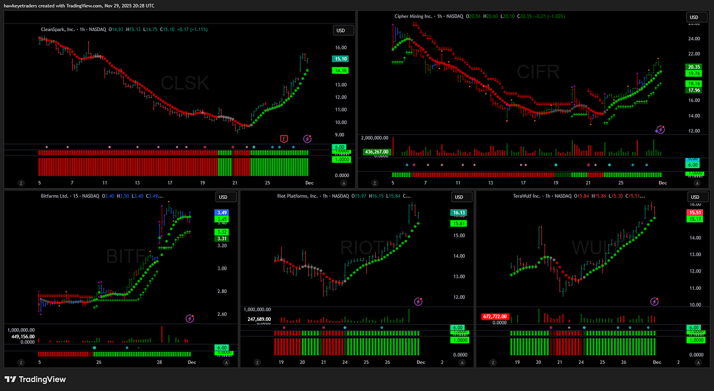The width and height of the screenshot is (714, 391).
Task: Click 'Dec' on the CLSK time axis
Action: coord(309,184)
